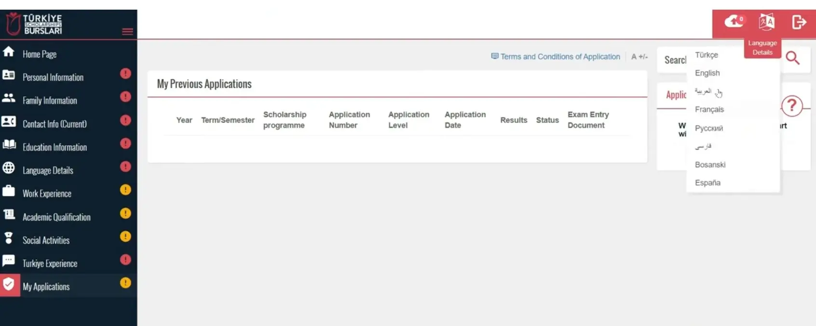Viewport: 816px width, 326px height.
Task: Open Terms and Conditions of Application link
Action: (559, 57)
